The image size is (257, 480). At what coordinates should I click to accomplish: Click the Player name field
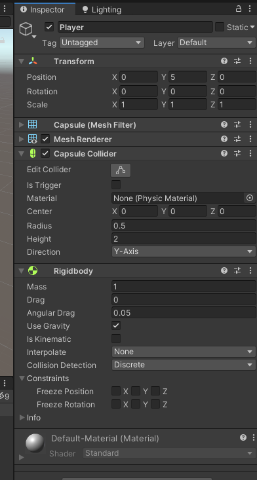135,28
